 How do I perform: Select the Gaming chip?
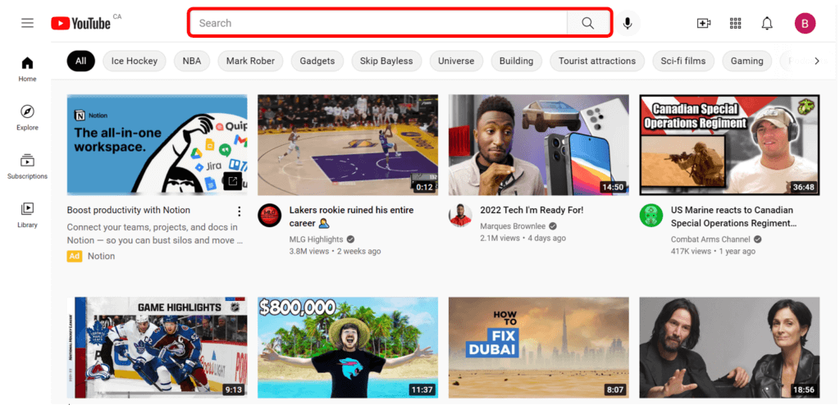[x=746, y=61]
